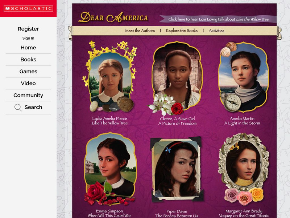The height and width of the screenshot is (218, 290).
Task: Click the magnifying glass search icon
Action: pyautogui.click(x=18, y=107)
